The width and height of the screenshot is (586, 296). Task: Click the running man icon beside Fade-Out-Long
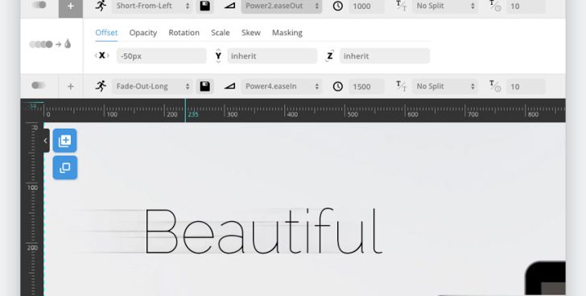pyautogui.click(x=101, y=86)
